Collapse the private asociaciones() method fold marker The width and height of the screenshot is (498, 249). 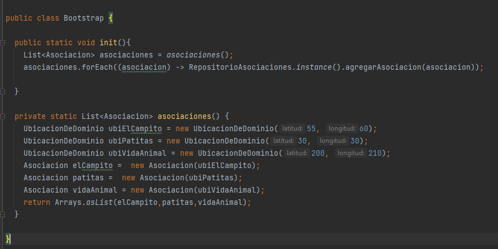tap(3, 117)
